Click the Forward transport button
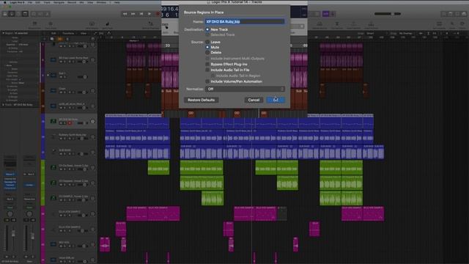 133,14
